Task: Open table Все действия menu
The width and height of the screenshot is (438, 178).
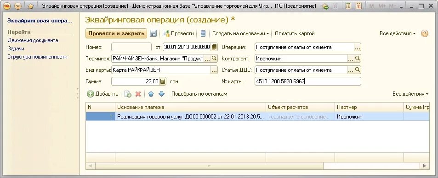Action: (x=410, y=94)
